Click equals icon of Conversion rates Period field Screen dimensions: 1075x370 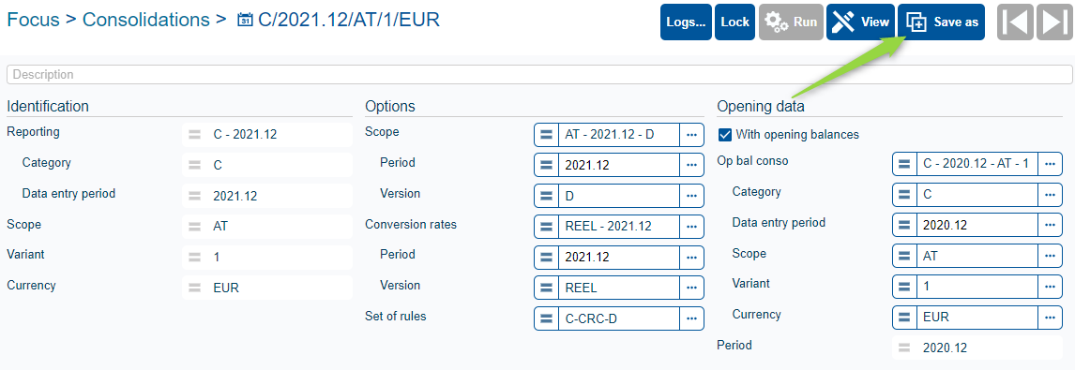pos(547,257)
